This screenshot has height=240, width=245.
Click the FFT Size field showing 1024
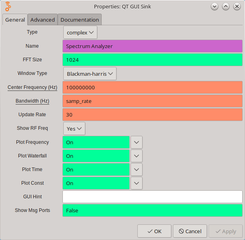[x=153, y=60]
